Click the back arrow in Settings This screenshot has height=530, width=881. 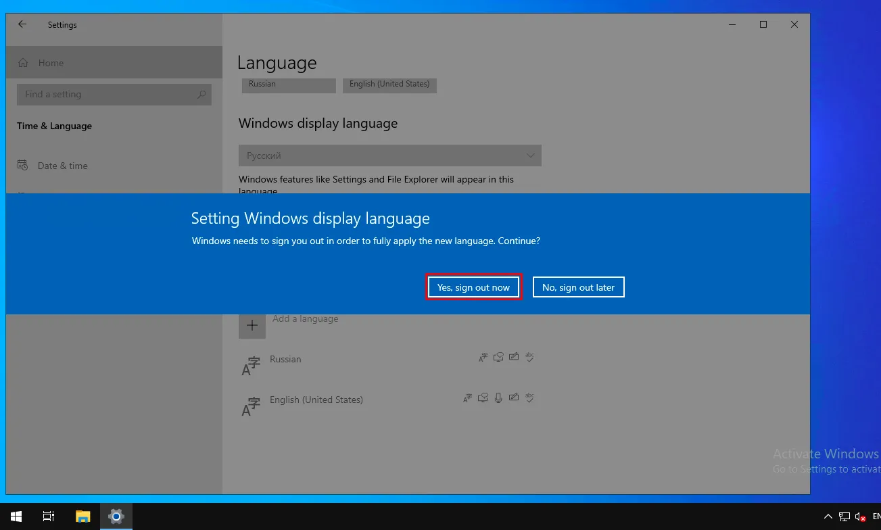pyautogui.click(x=22, y=24)
